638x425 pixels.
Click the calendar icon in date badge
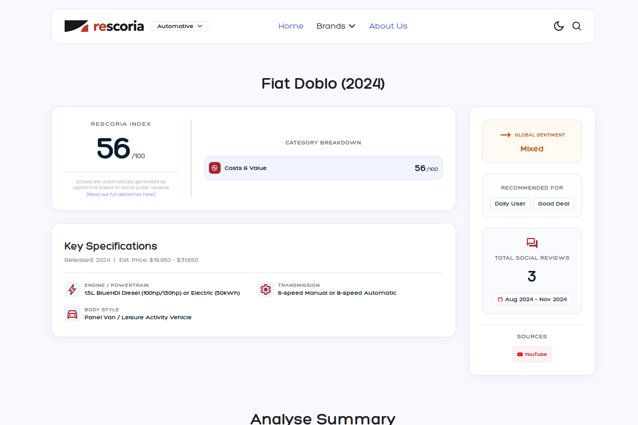500,299
